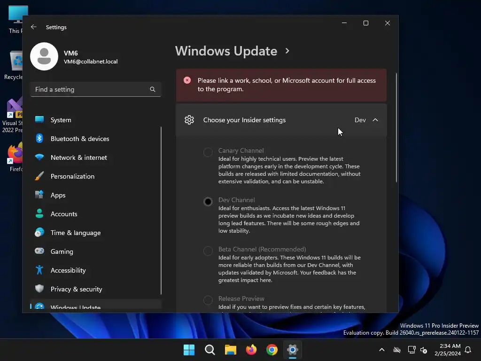Select the Release Preview radio button
Viewport: 481px width, 361px height.
pos(208,300)
